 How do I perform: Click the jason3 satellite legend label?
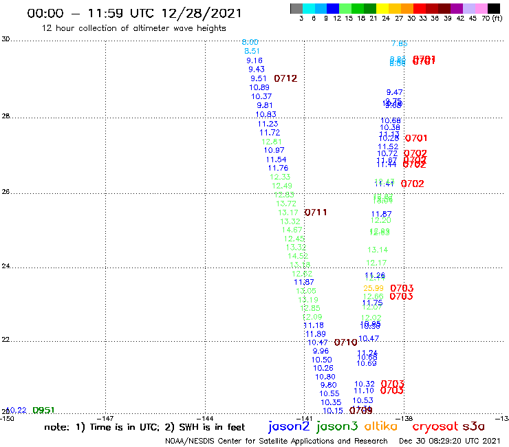337,427
